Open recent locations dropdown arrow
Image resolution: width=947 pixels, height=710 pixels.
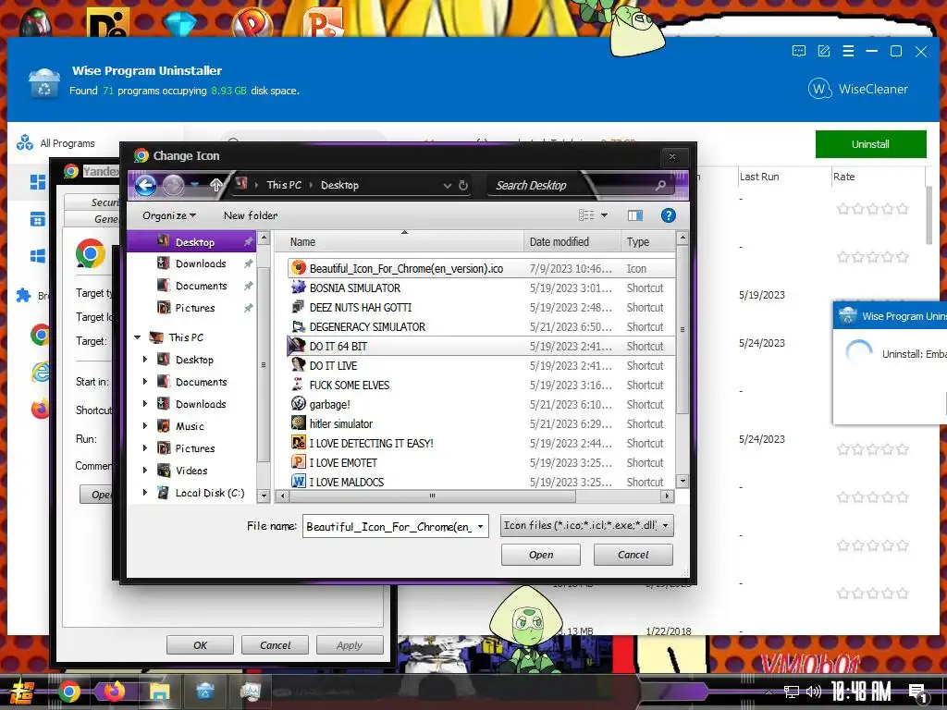[x=194, y=184]
